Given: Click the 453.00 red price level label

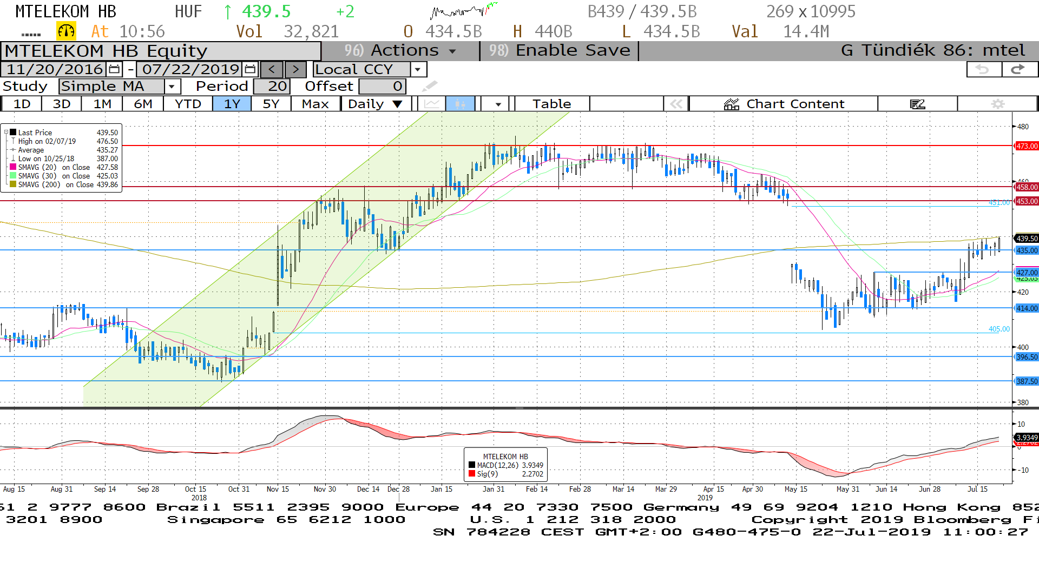Looking at the screenshot, I should tap(1027, 201).
